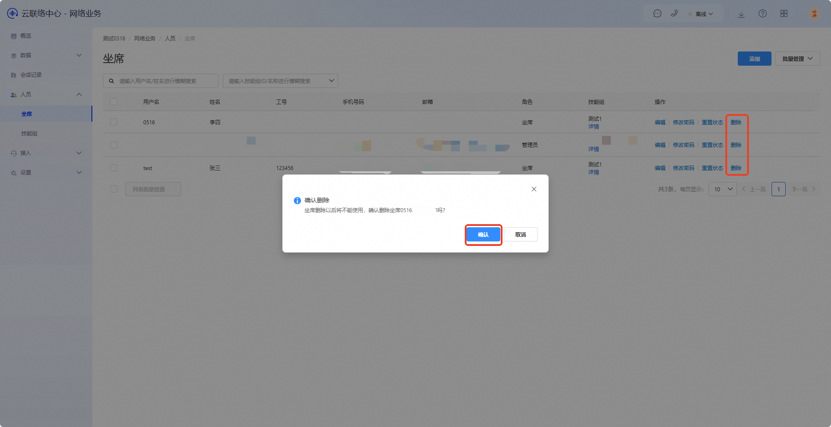Open the chat message icon in header
This screenshot has height=427, width=831.
click(657, 14)
